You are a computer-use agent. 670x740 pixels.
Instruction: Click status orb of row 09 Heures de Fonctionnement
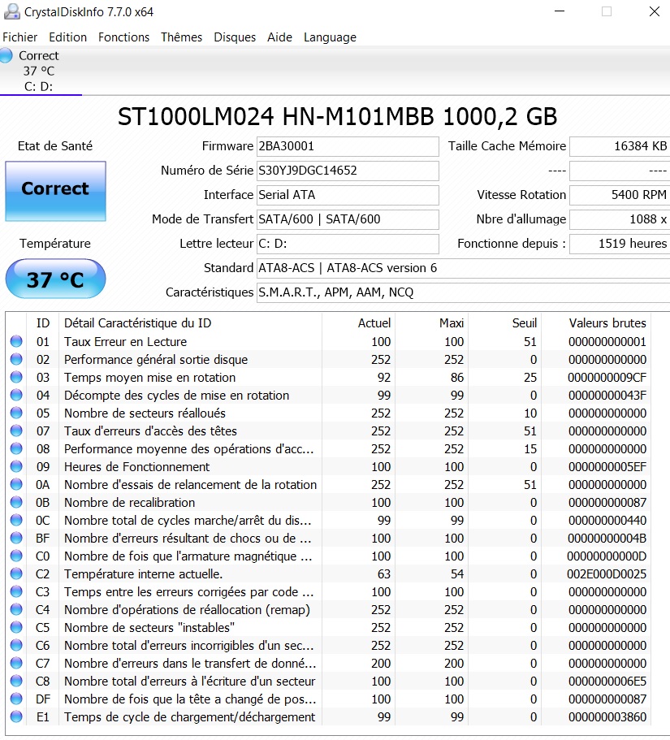coord(16,466)
